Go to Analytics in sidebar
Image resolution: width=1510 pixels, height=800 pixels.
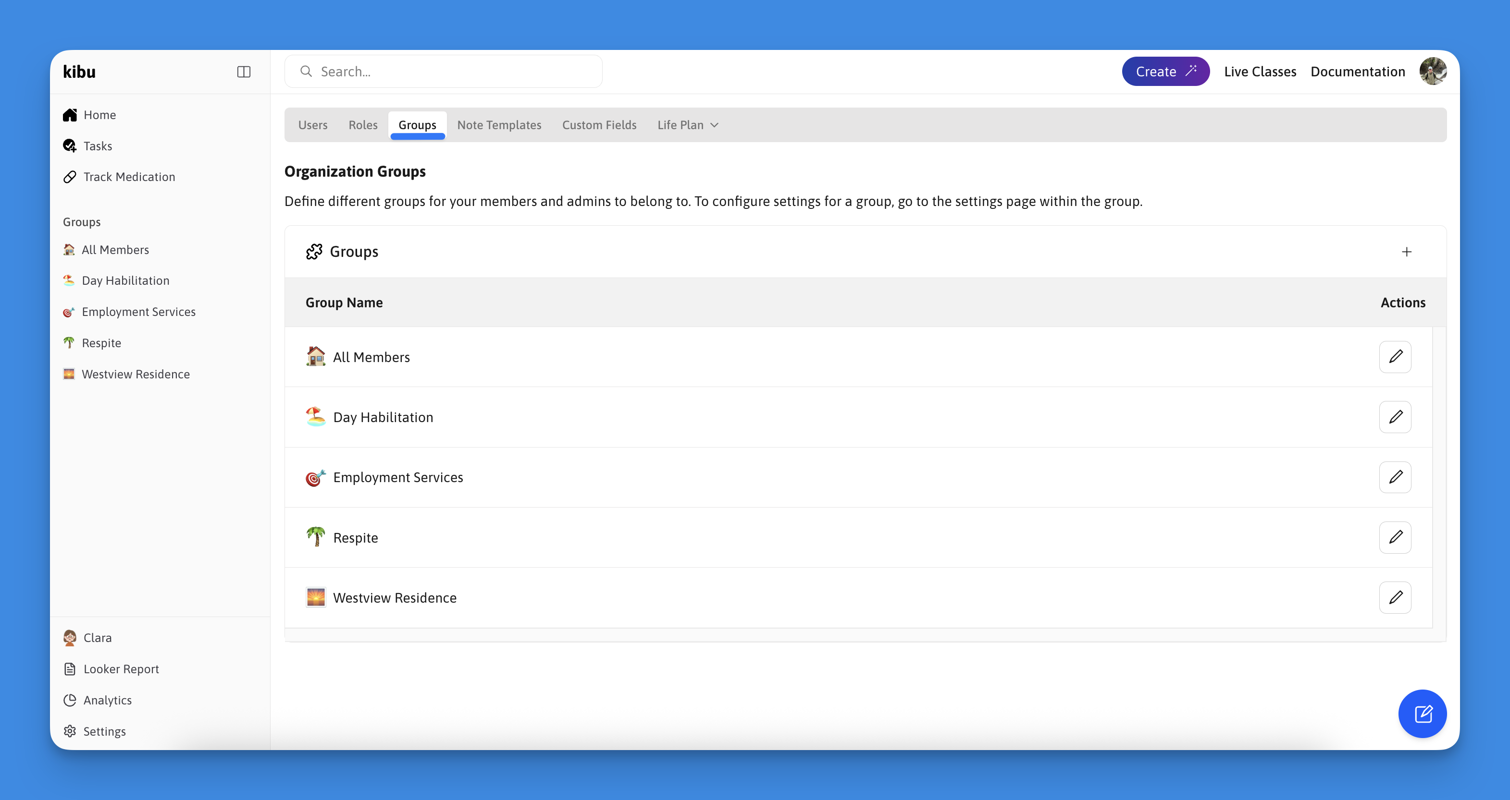point(107,700)
